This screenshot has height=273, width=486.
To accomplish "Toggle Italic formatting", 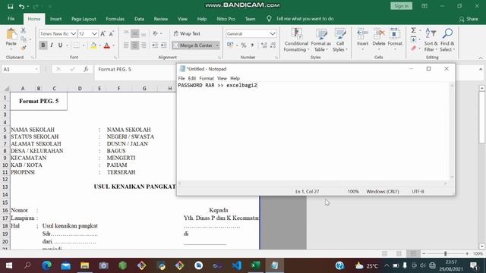I will pos(52,45).
